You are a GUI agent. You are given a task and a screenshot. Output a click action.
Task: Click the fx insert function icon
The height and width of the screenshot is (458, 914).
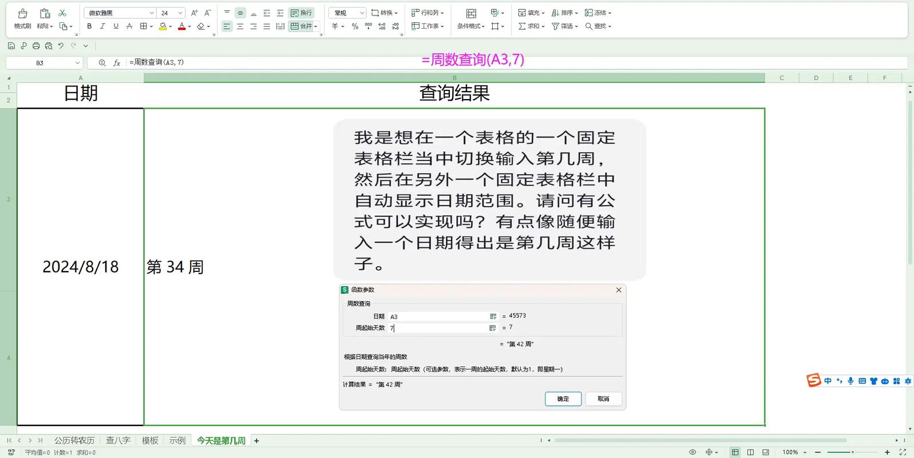(117, 63)
